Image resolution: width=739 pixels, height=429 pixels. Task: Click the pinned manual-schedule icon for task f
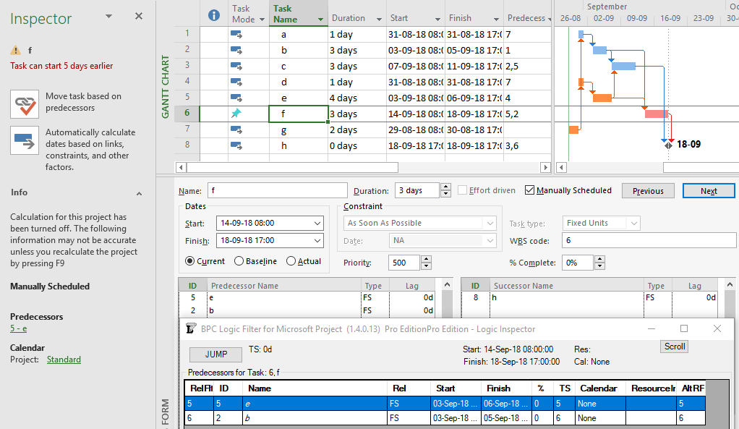[236, 113]
